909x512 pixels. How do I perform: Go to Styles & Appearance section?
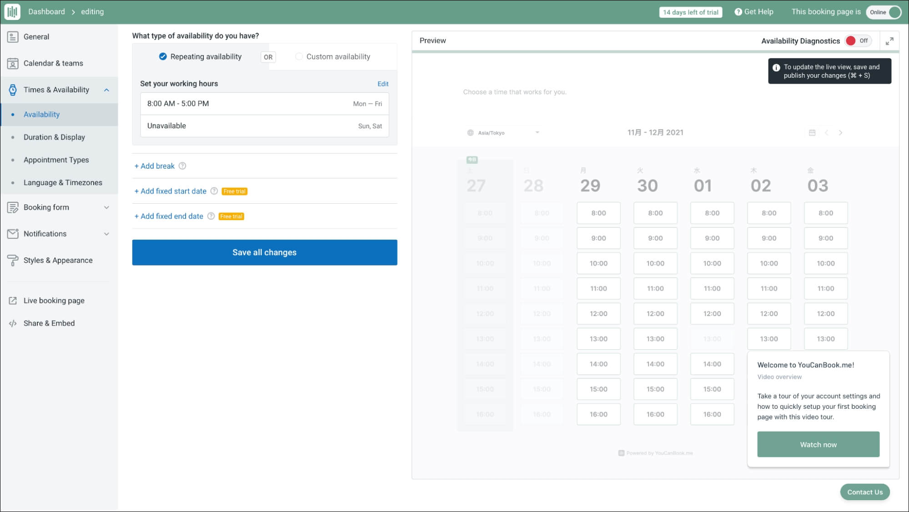[58, 260]
